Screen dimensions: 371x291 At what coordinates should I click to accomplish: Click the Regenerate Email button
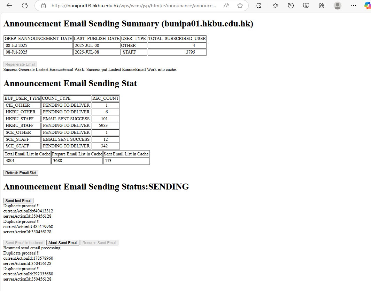pos(20,64)
